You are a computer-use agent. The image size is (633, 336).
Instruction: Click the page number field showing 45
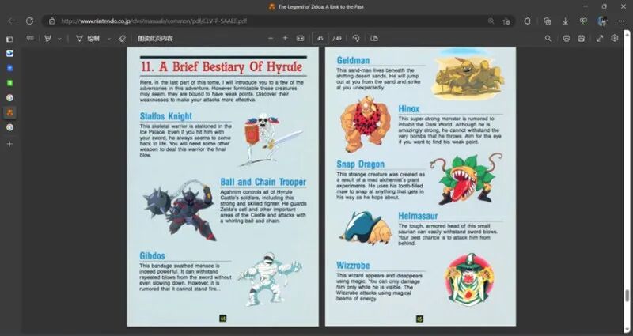click(320, 38)
